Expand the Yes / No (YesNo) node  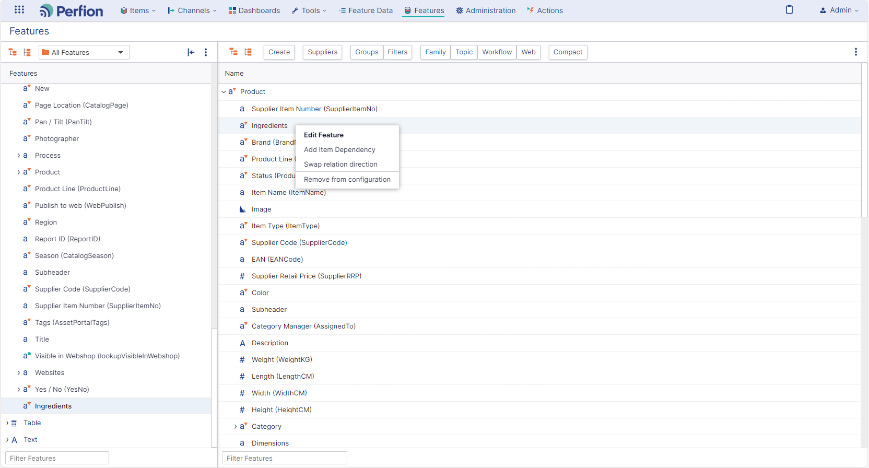[x=19, y=390]
